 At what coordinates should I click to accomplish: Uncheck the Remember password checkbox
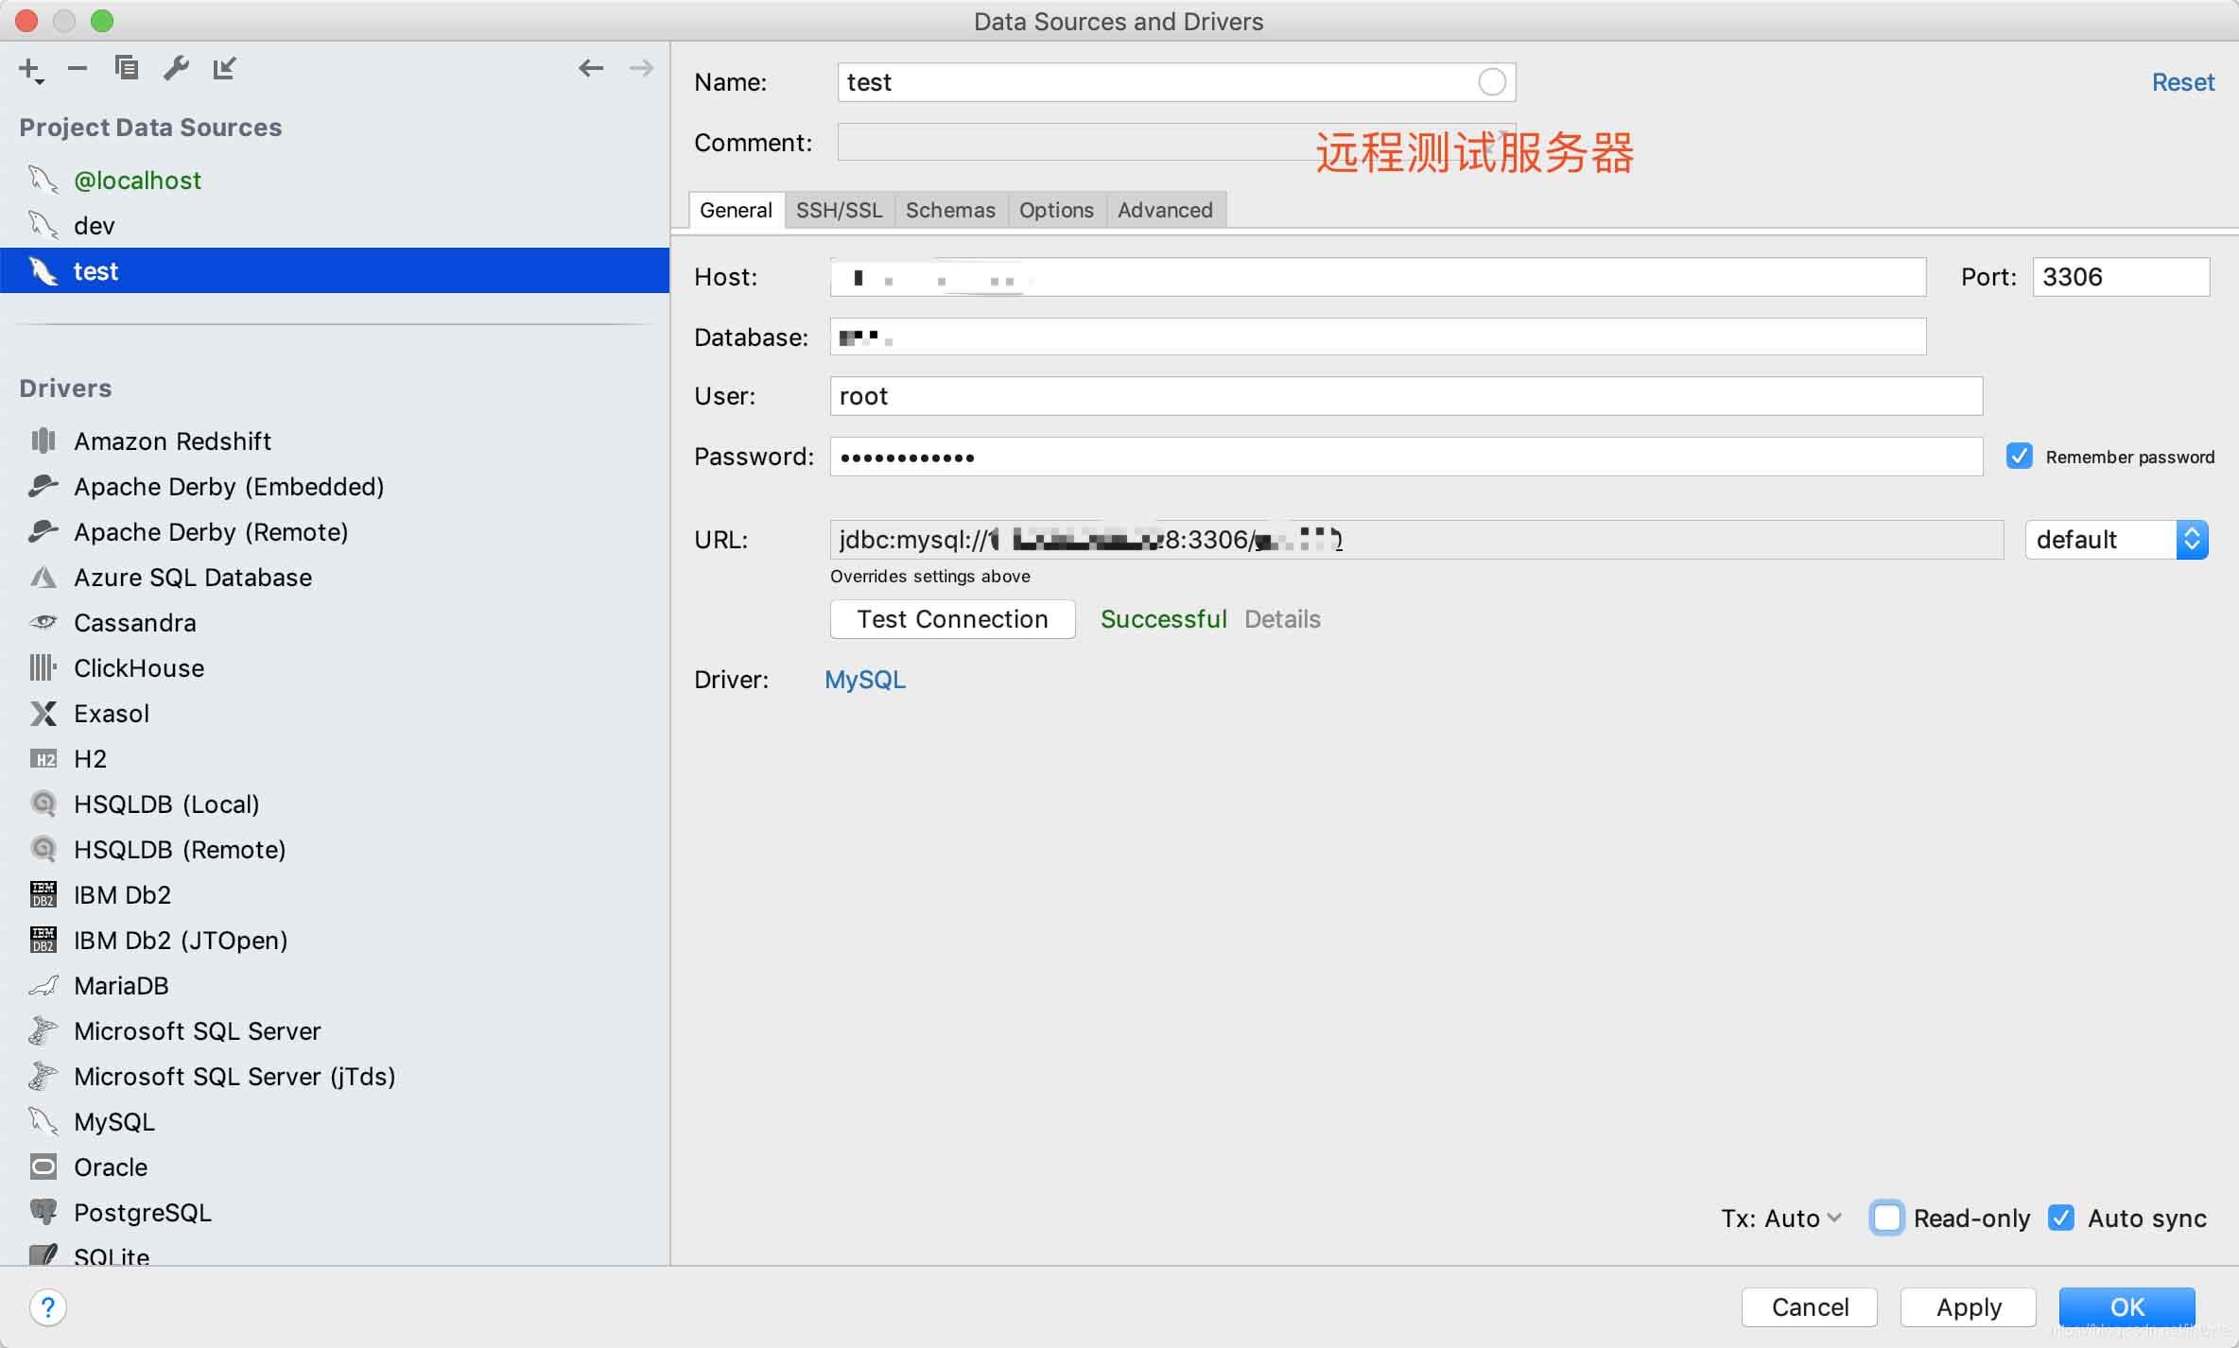pyautogui.click(x=2019, y=457)
